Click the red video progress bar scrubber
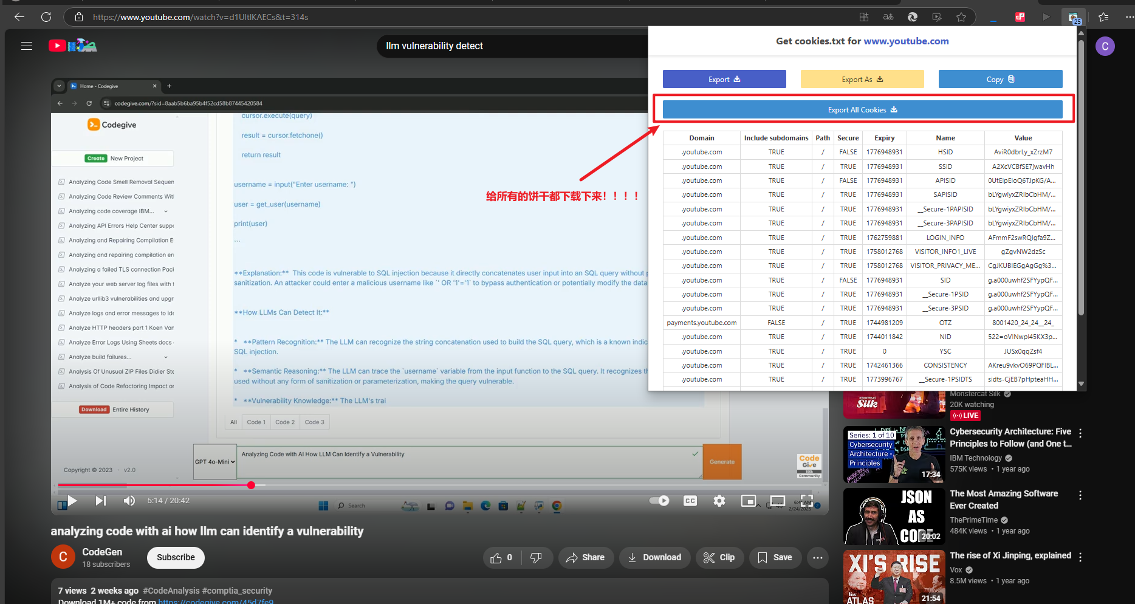 251,485
